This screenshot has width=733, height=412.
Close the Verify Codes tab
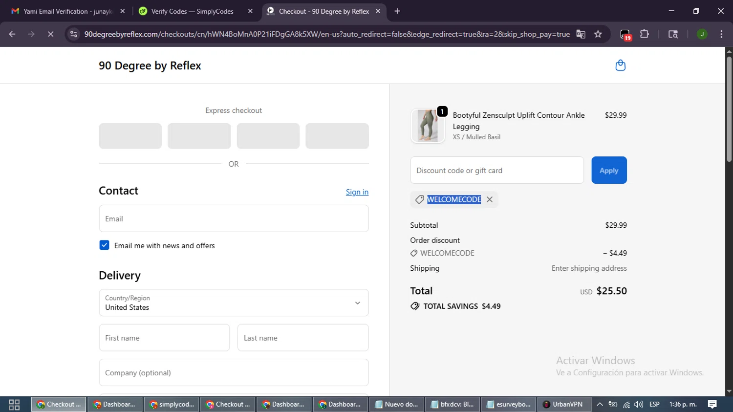[x=250, y=11]
